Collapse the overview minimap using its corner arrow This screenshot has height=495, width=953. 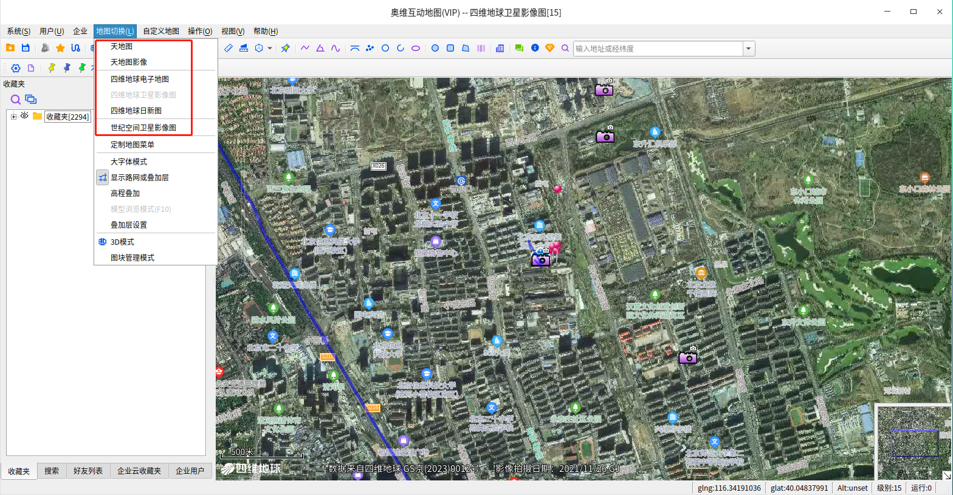point(946,475)
